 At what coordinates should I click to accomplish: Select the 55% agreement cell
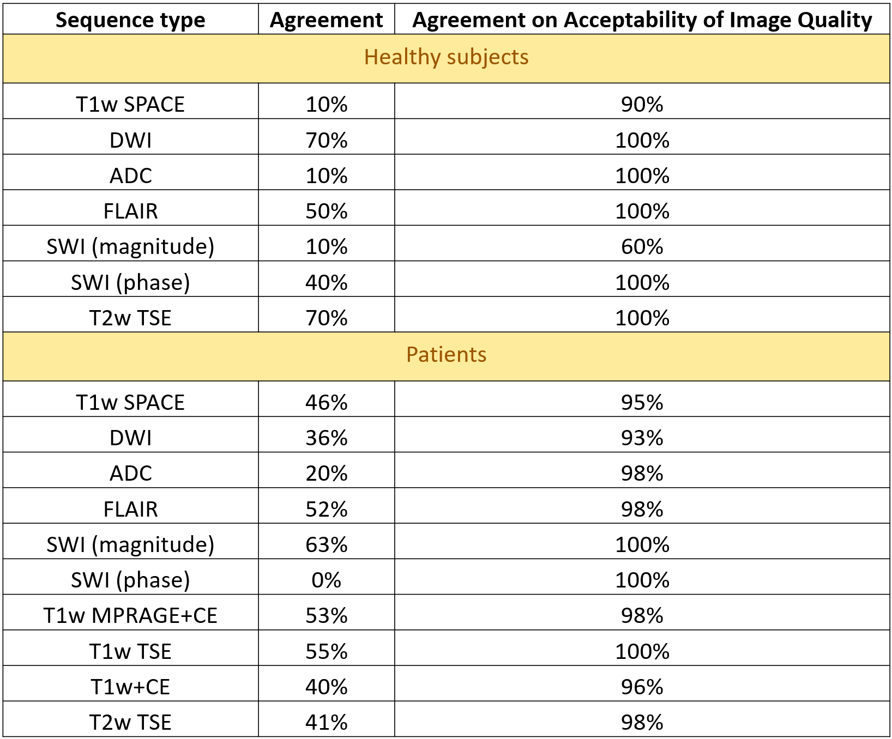pos(326,651)
